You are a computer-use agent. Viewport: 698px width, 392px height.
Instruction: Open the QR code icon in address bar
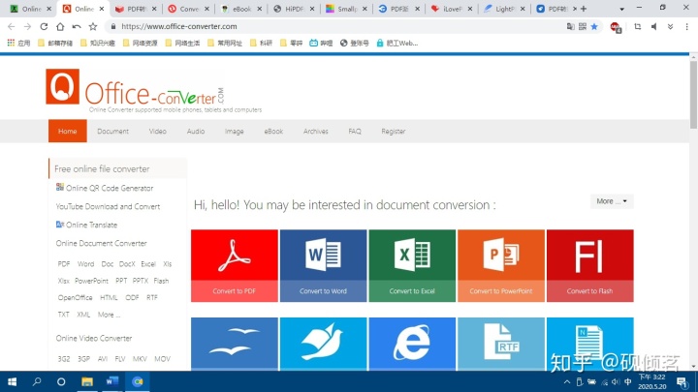tap(583, 27)
